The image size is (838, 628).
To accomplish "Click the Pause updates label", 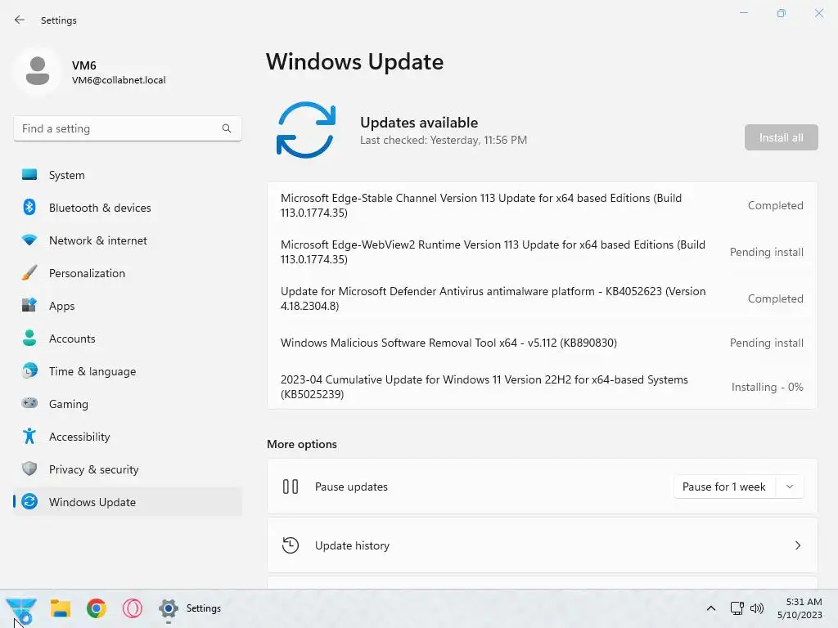I will point(351,487).
